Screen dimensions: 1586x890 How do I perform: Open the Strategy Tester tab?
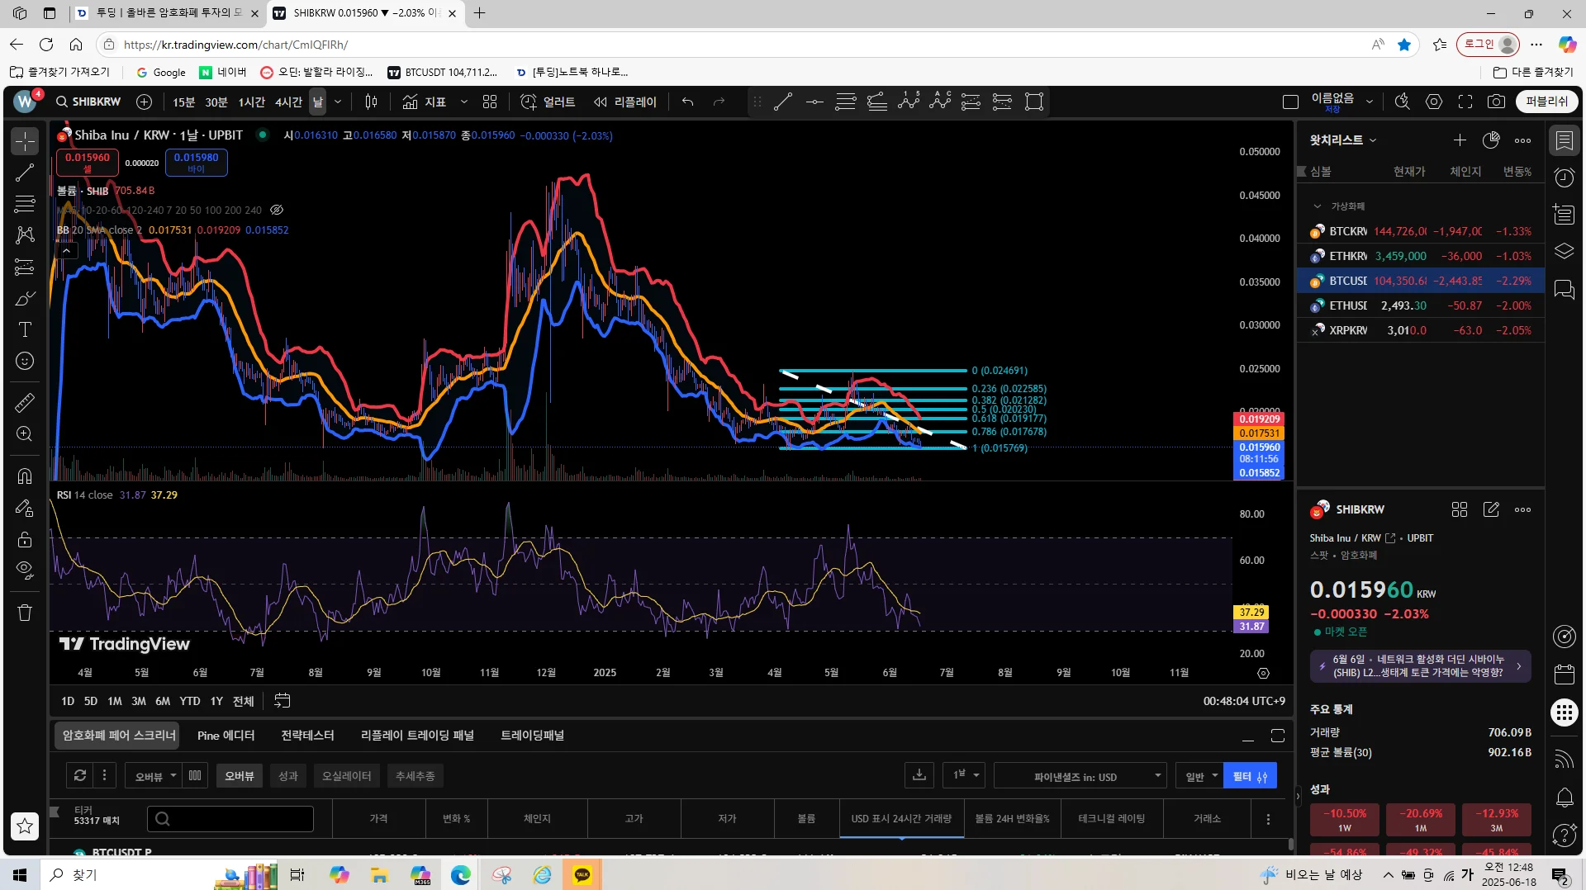[307, 736]
